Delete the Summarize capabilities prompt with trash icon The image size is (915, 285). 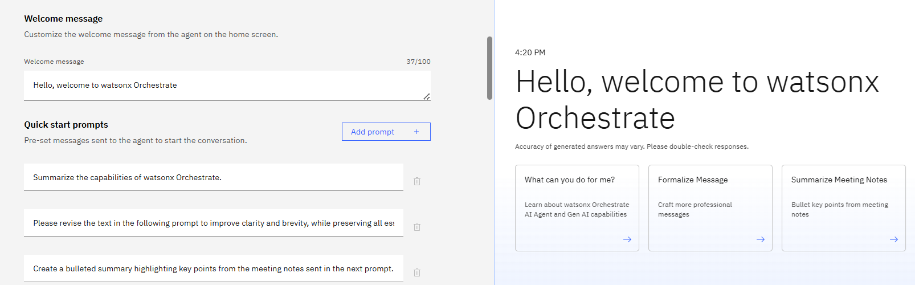pyautogui.click(x=417, y=181)
